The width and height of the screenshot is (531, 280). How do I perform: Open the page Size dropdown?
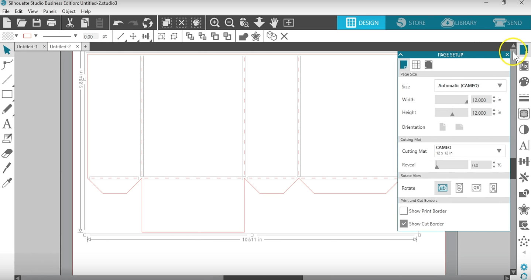(x=470, y=86)
